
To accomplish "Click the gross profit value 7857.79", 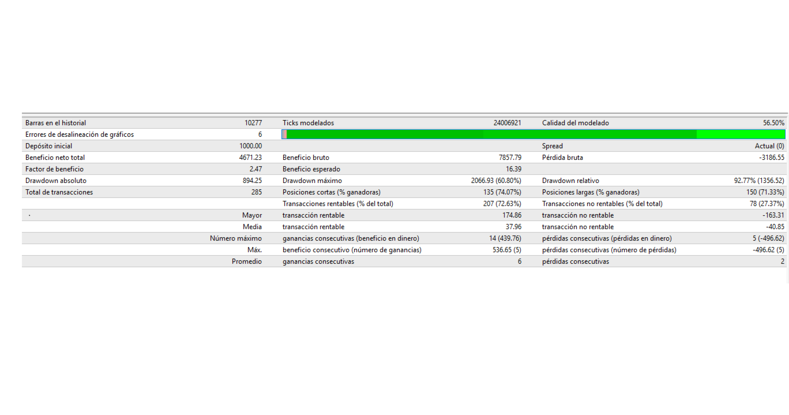I will coord(510,158).
